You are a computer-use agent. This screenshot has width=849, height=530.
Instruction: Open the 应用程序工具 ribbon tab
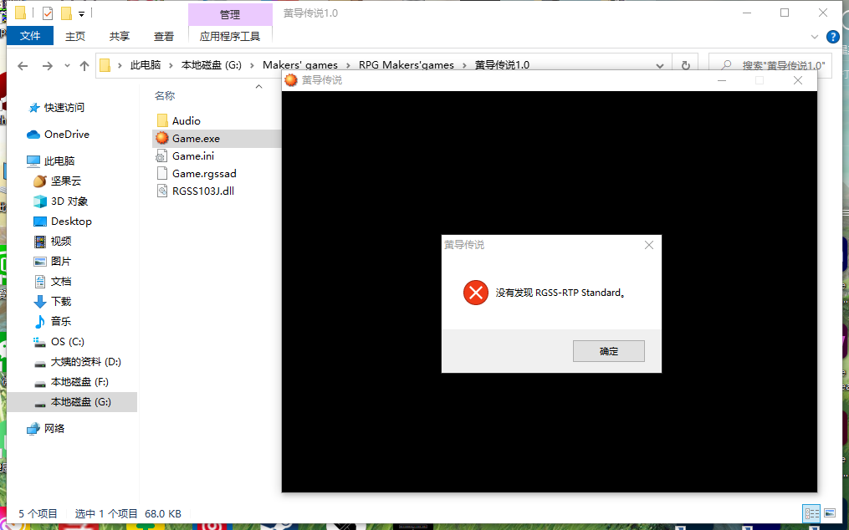click(x=230, y=36)
